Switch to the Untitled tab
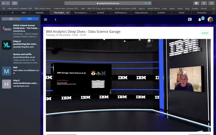Screen dimensions: 216x135 100,13
